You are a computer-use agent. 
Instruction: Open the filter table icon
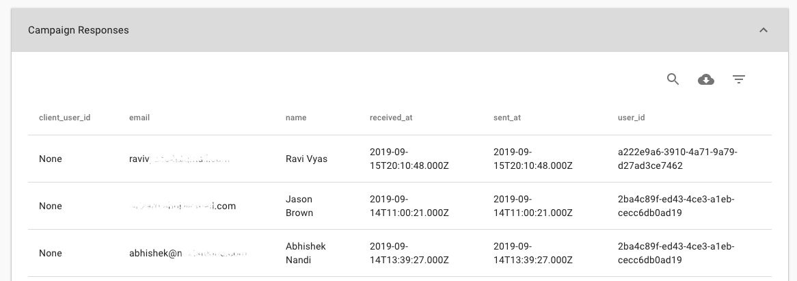(738, 79)
